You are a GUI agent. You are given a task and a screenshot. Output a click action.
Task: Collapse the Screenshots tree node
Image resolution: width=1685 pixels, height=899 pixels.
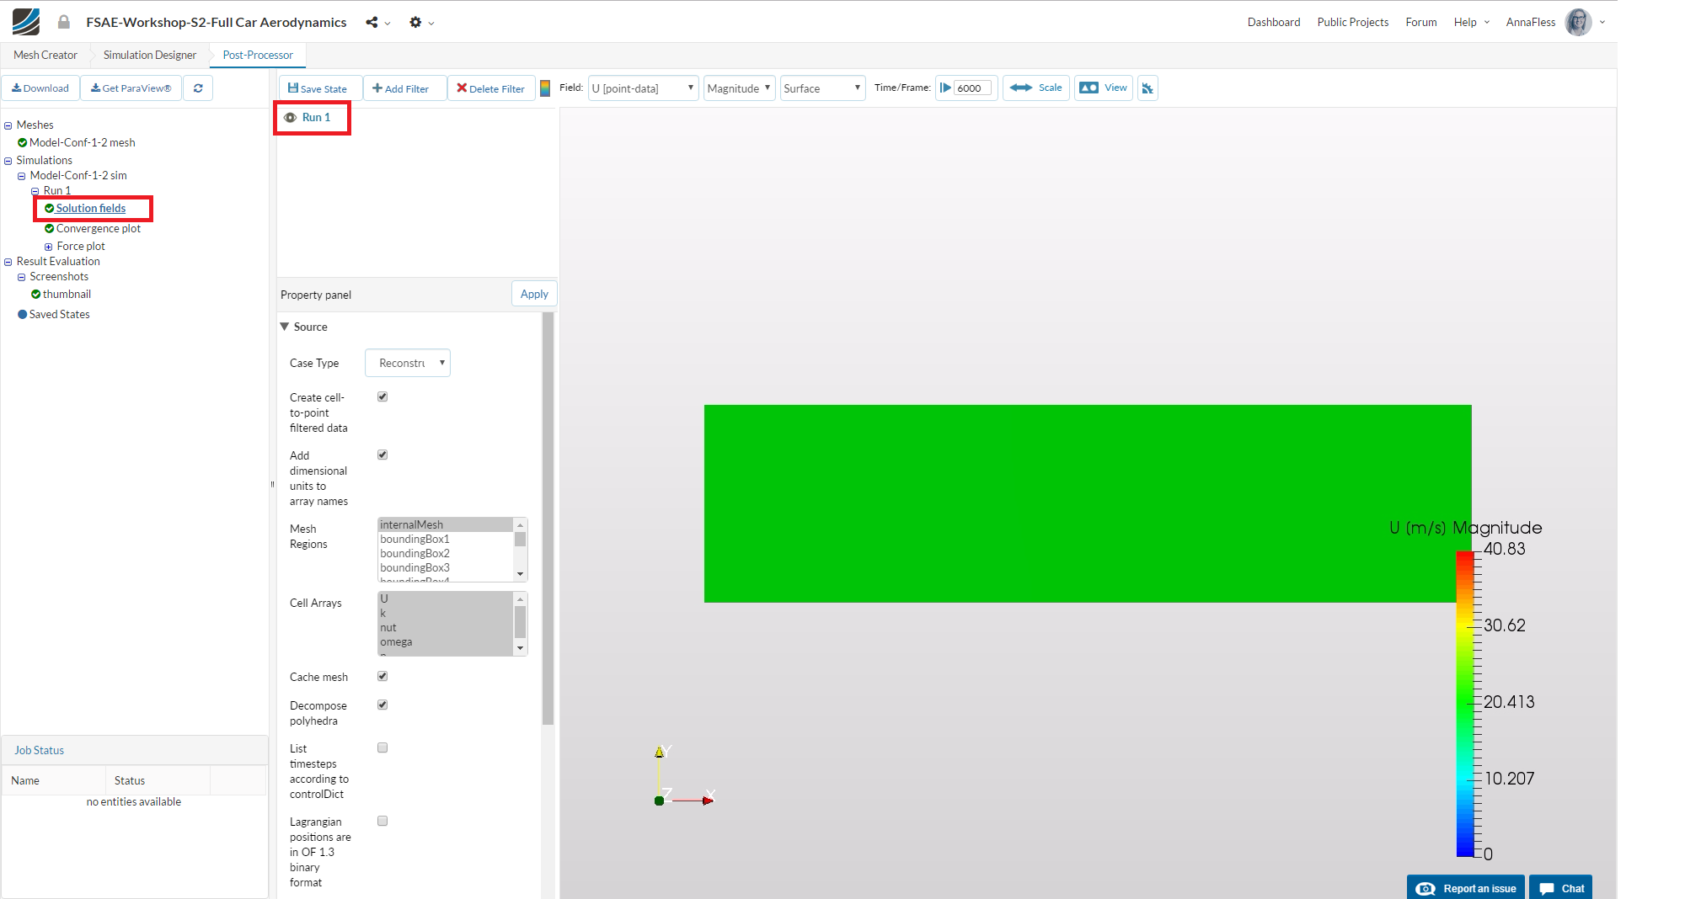click(x=22, y=277)
